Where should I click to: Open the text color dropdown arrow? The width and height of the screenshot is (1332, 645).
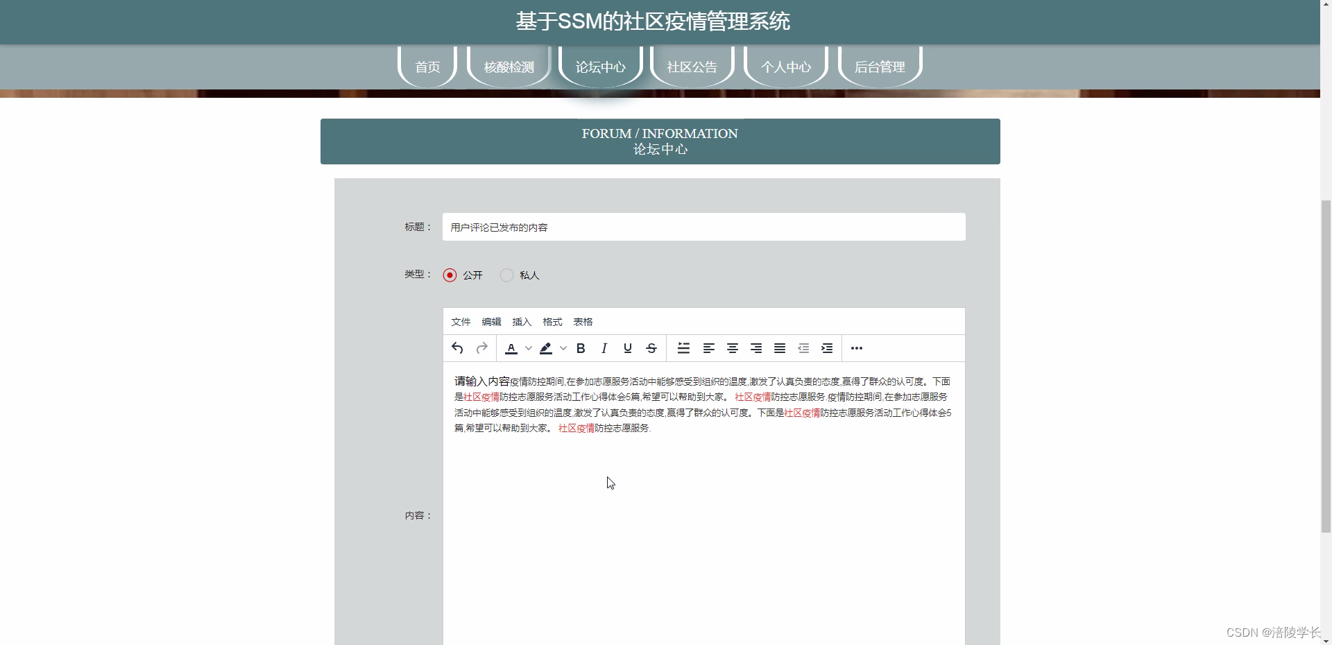(528, 348)
